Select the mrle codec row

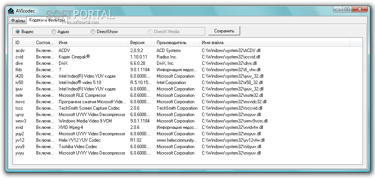click(187, 95)
